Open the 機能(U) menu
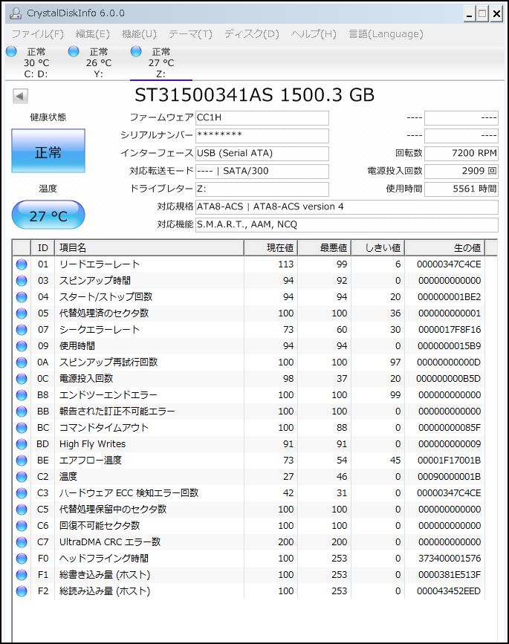The height and width of the screenshot is (644, 509). (139, 34)
